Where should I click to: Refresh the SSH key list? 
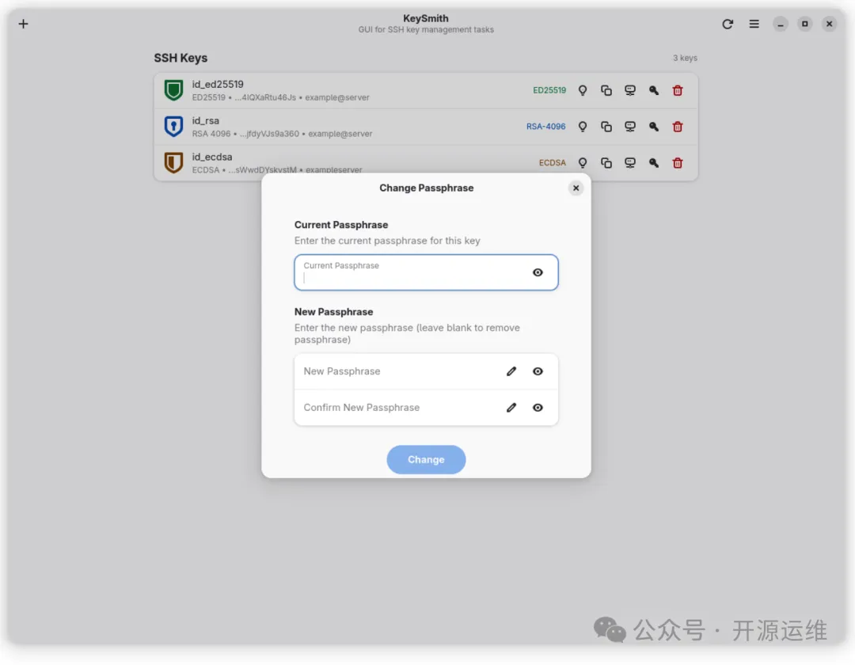tap(728, 24)
